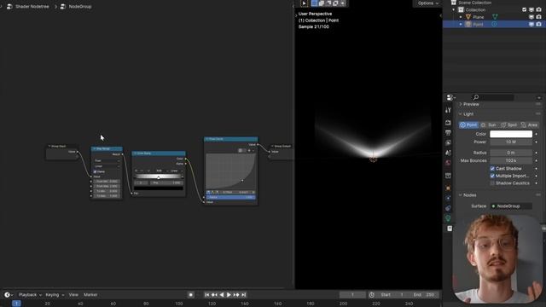Jump to the timeline start frame
The image size is (546, 307).
click(x=206, y=295)
